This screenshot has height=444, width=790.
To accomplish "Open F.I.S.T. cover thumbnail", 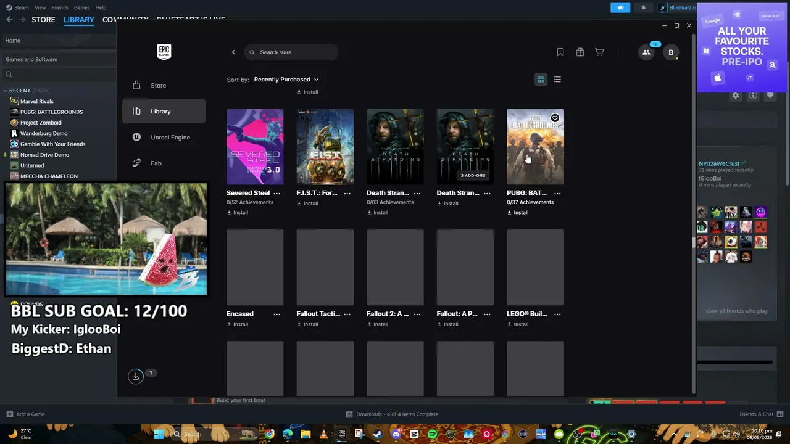I will (325, 147).
